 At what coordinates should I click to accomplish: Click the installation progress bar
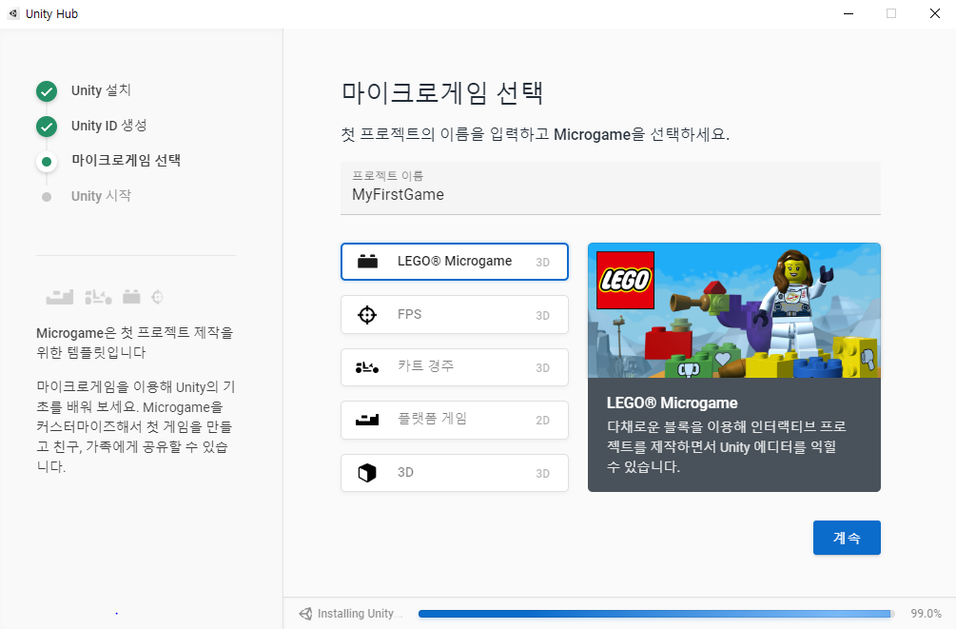tap(656, 614)
